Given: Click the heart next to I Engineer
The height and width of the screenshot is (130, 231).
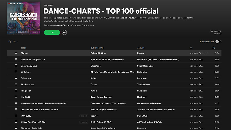Looking at the screenshot, I should [x=16, y=91].
